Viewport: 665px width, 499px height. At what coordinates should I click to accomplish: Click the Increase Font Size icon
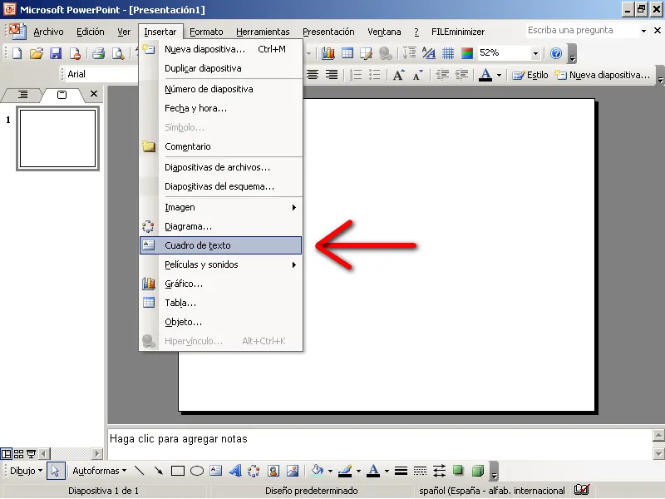click(x=399, y=75)
